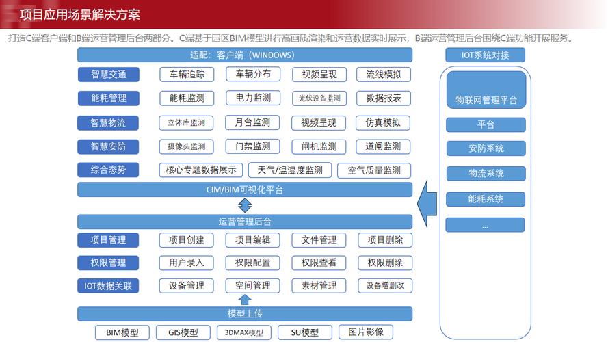Screen dimensions: 608x342
Task: Select the 安防系统 item
Action: coord(486,148)
